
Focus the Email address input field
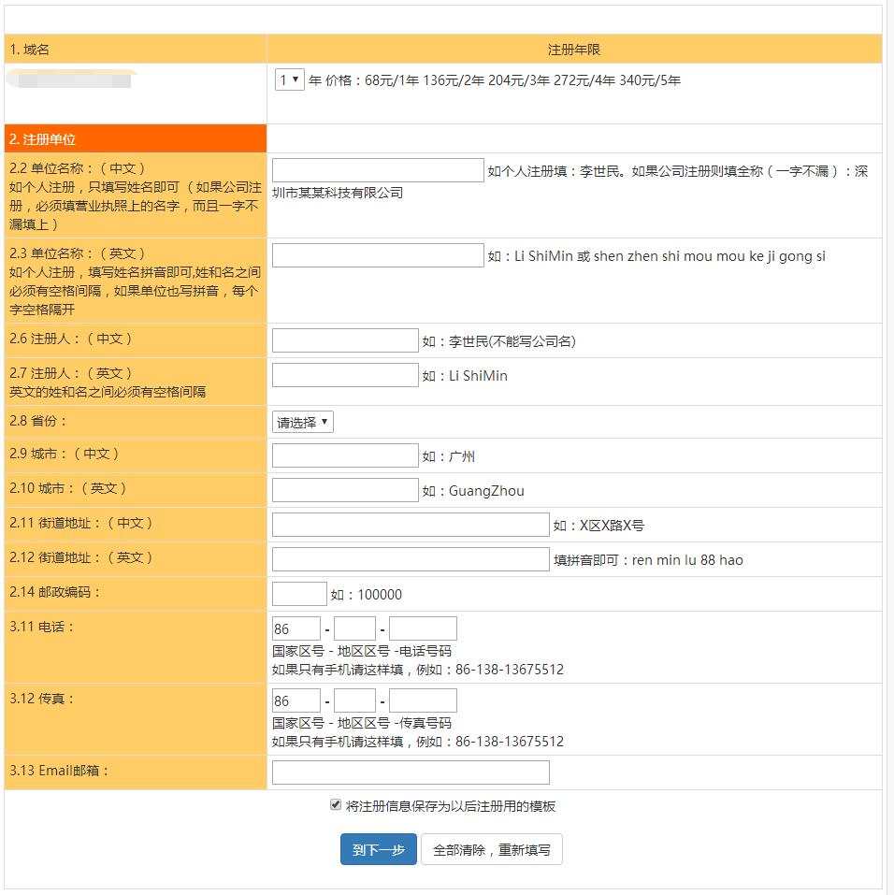click(x=410, y=772)
